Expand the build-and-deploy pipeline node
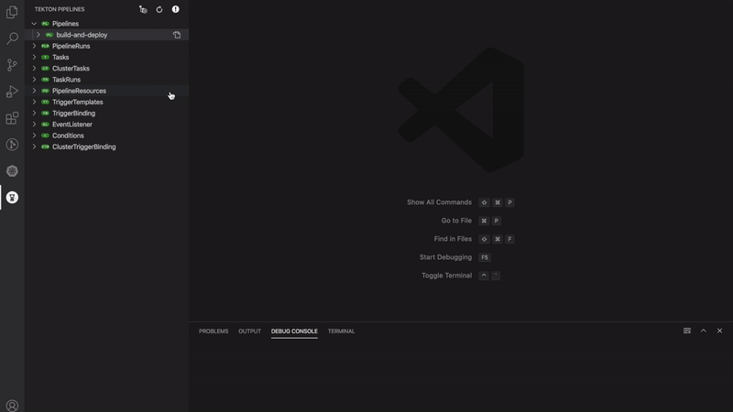Screen dimensions: 733x412 [x=38, y=35]
